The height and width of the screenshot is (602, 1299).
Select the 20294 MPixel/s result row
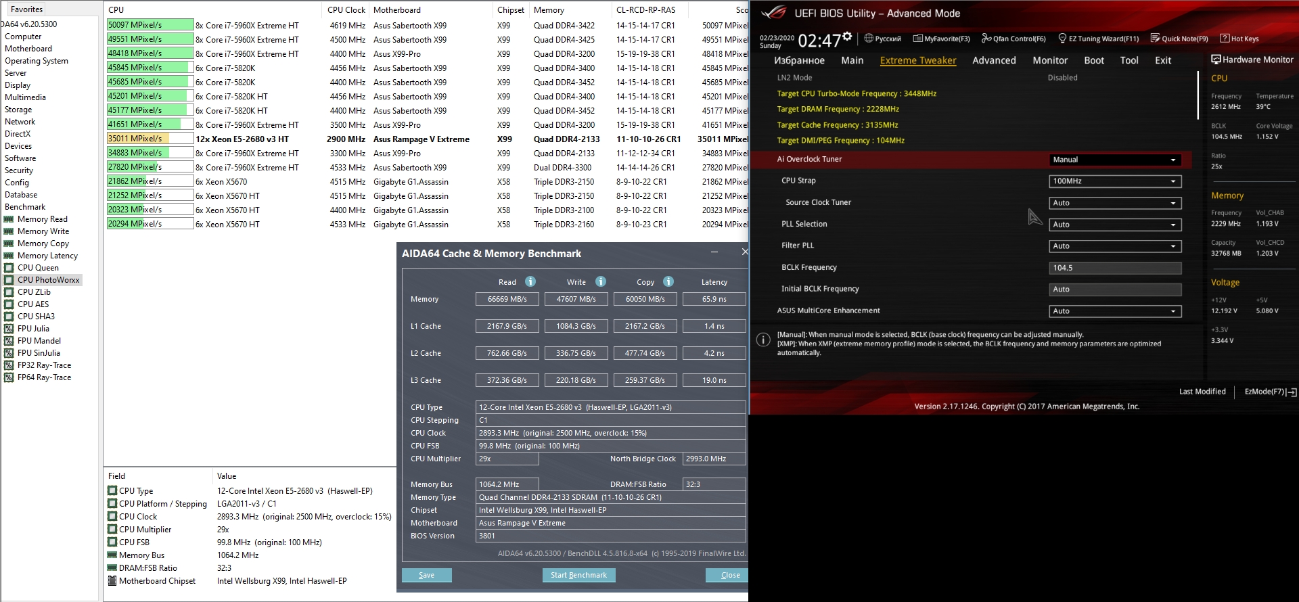click(426, 225)
